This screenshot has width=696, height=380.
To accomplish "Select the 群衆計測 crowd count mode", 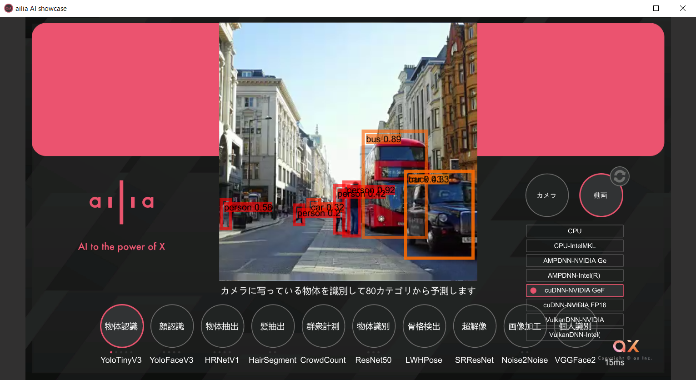I will click(323, 326).
